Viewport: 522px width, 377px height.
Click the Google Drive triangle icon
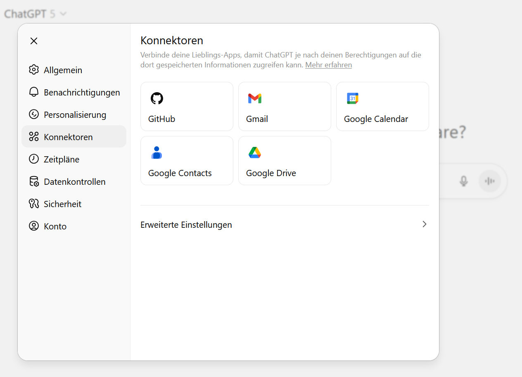[255, 153]
